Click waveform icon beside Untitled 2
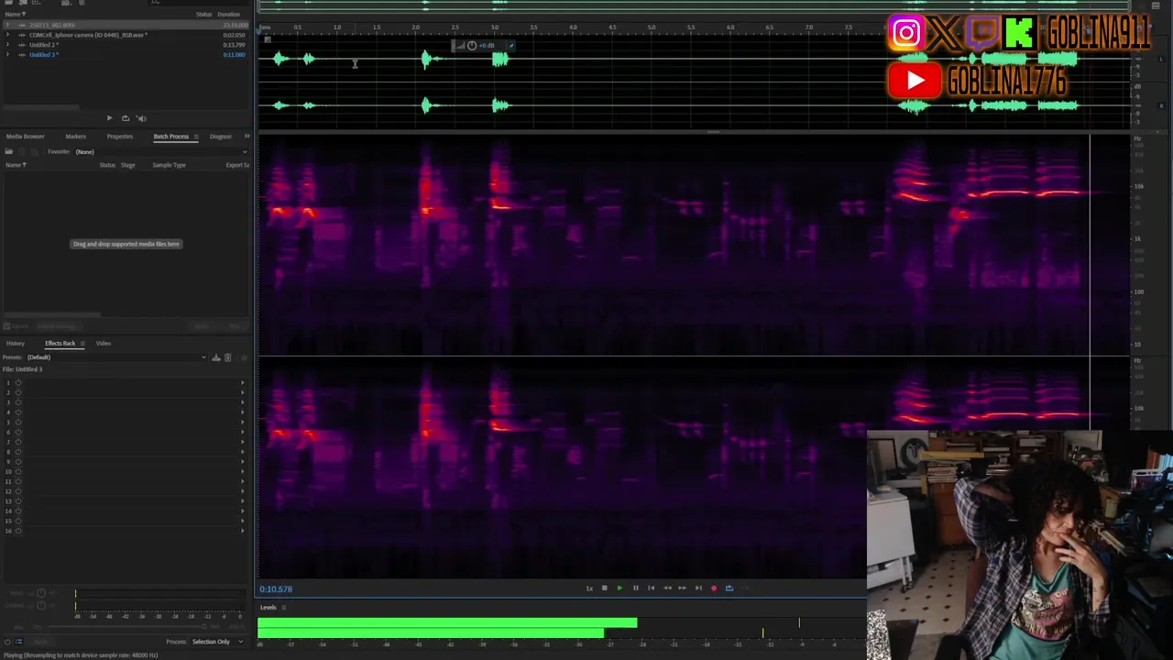 pyautogui.click(x=22, y=45)
